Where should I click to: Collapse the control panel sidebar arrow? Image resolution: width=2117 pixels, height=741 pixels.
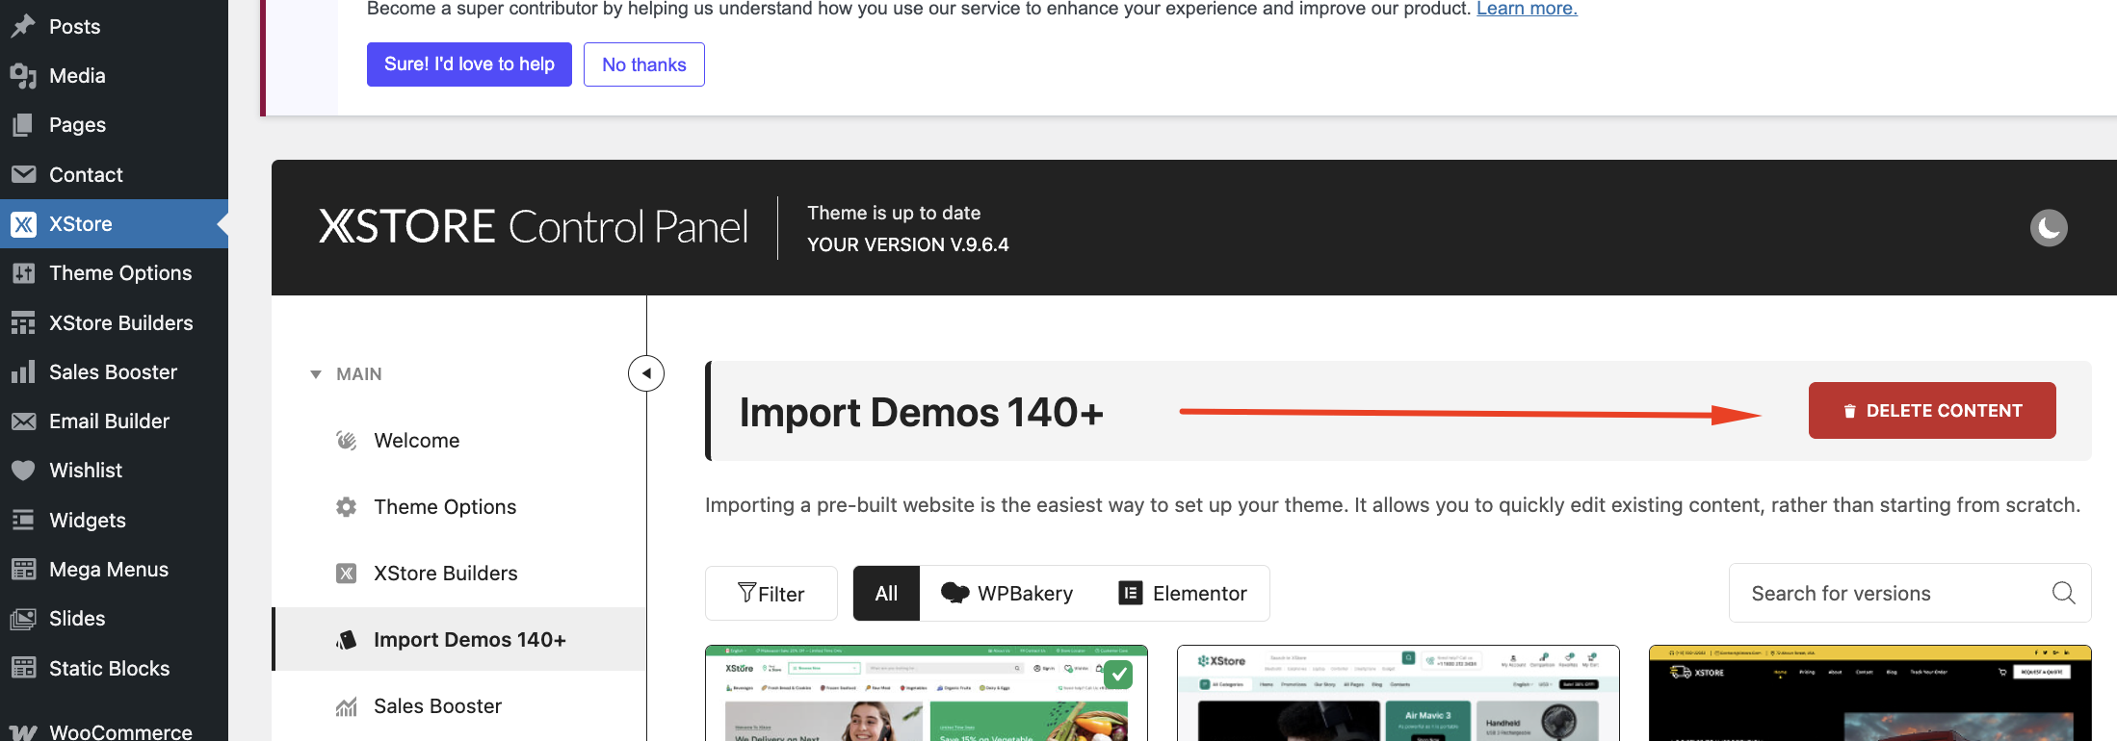pos(646,373)
